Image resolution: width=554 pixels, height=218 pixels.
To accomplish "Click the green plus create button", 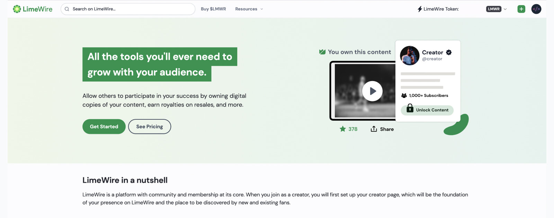I will tap(521, 9).
